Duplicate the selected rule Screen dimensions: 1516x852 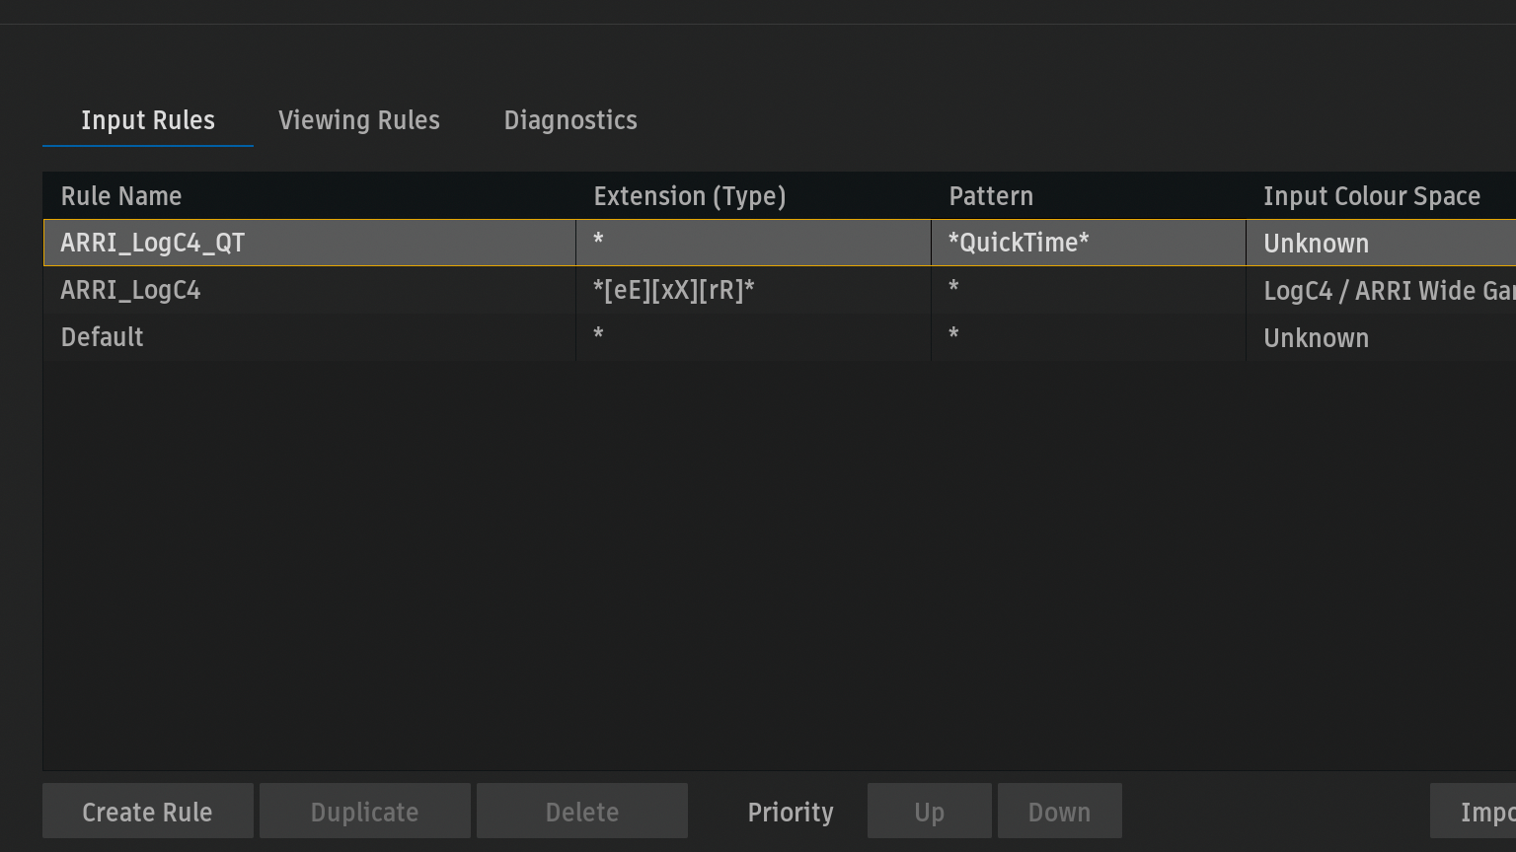(x=364, y=812)
